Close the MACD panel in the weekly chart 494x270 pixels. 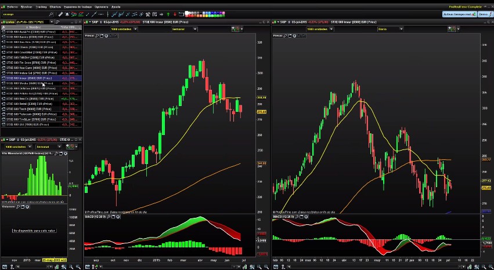118,217
